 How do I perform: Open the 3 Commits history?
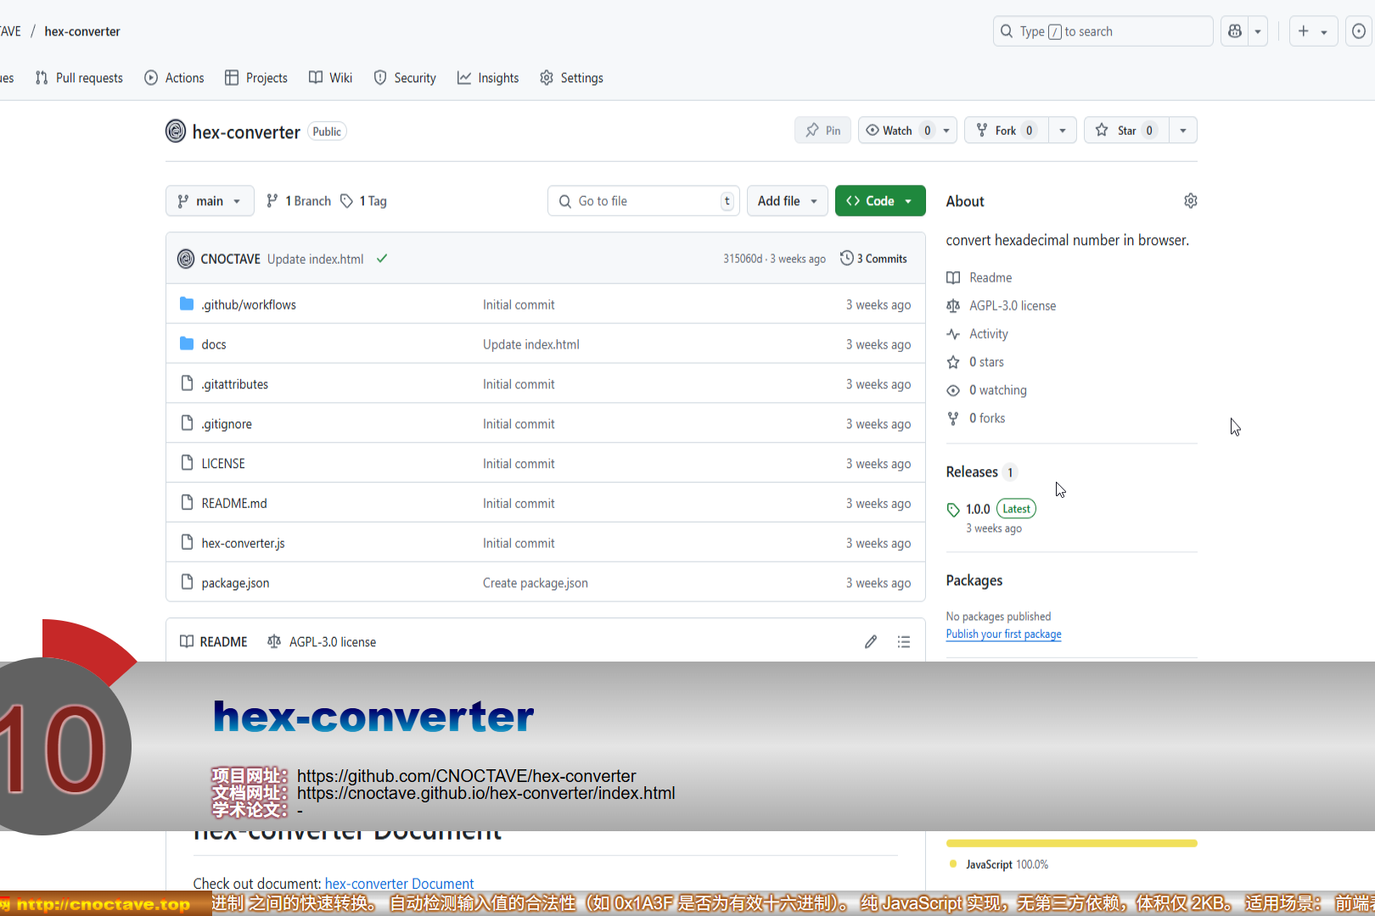click(x=873, y=259)
